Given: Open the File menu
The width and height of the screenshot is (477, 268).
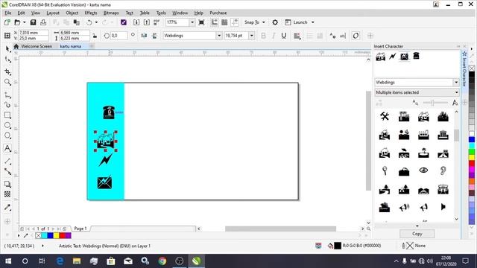Looking at the screenshot, I should point(8,13).
